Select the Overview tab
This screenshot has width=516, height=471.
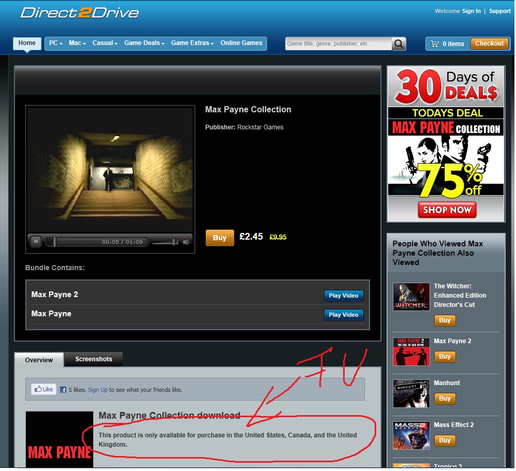(x=39, y=360)
